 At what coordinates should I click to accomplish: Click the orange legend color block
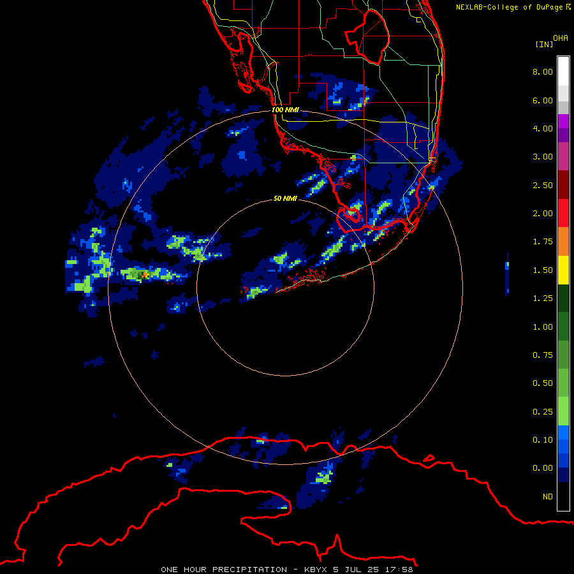(563, 242)
